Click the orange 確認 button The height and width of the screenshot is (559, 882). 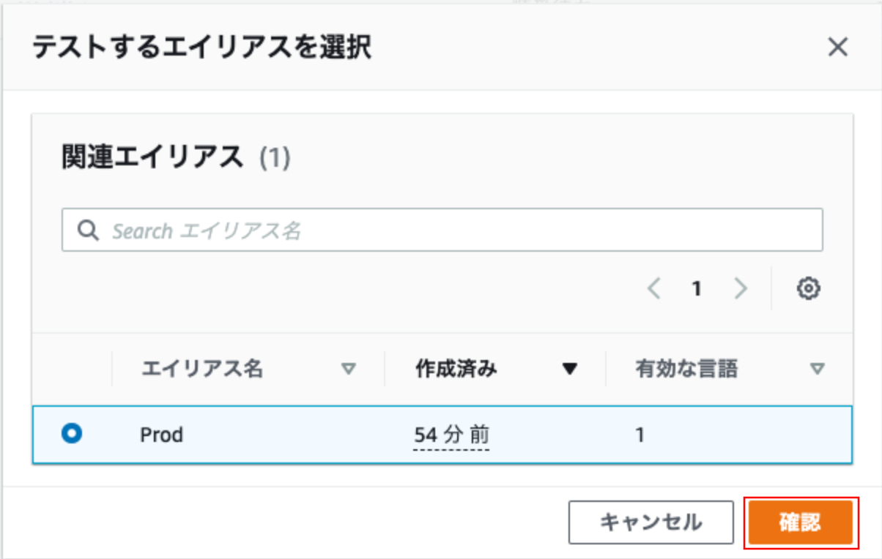tap(800, 522)
